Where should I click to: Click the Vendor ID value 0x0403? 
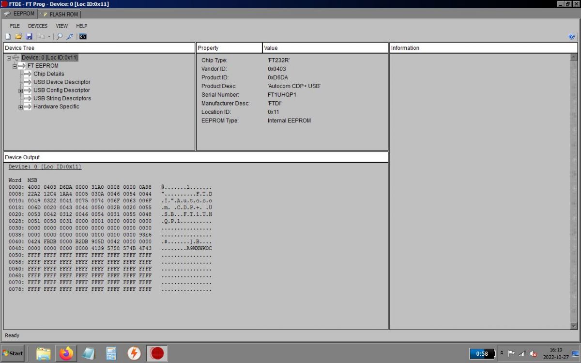click(x=277, y=69)
